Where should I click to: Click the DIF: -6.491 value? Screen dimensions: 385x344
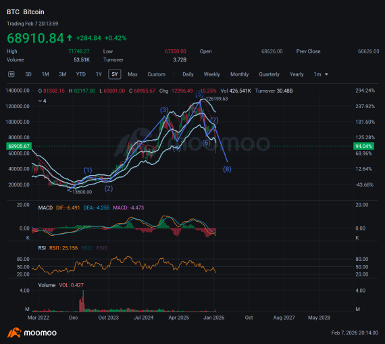tap(68, 208)
